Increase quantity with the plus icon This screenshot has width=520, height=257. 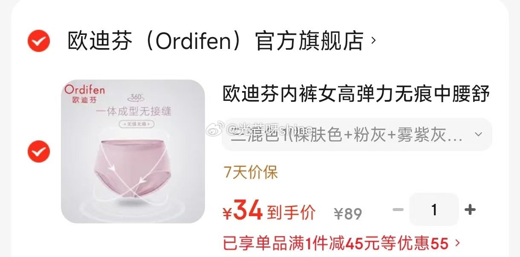point(470,210)
